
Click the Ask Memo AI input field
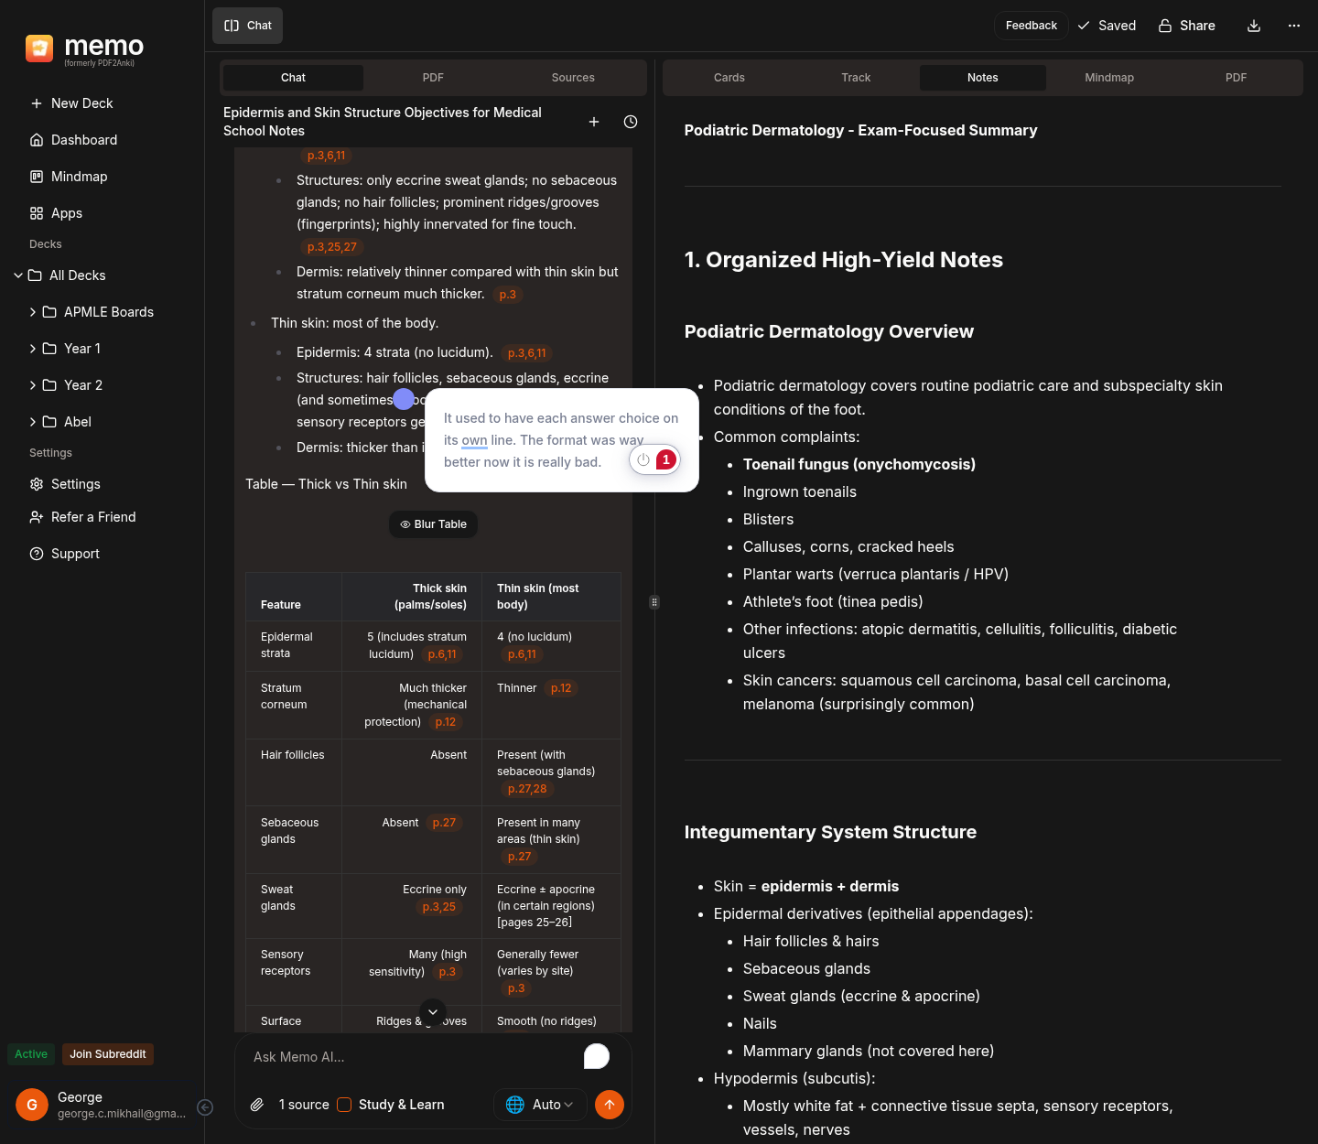[x=412, y=1057]
